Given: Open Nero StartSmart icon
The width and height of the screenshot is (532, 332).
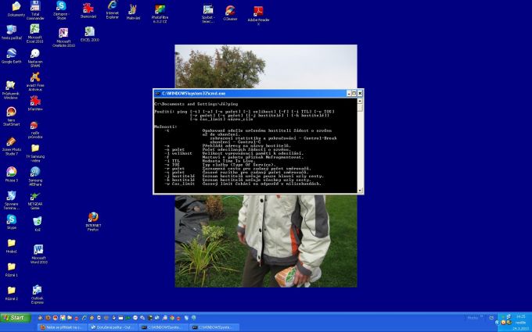Looking at the screenshot, I should pyautogui.click(x=11, y=112).
